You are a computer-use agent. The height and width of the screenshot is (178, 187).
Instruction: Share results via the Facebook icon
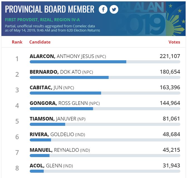pyautogui.click(x=103, y=9)
